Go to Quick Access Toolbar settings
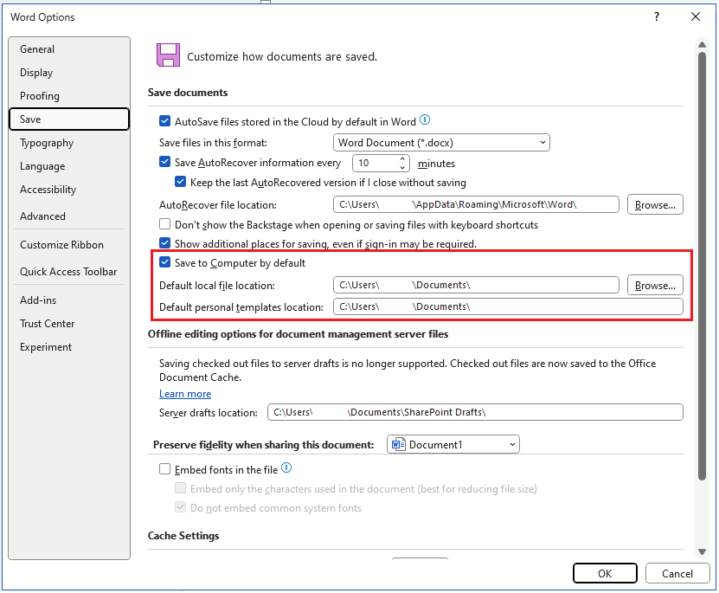 pos(68,272)
